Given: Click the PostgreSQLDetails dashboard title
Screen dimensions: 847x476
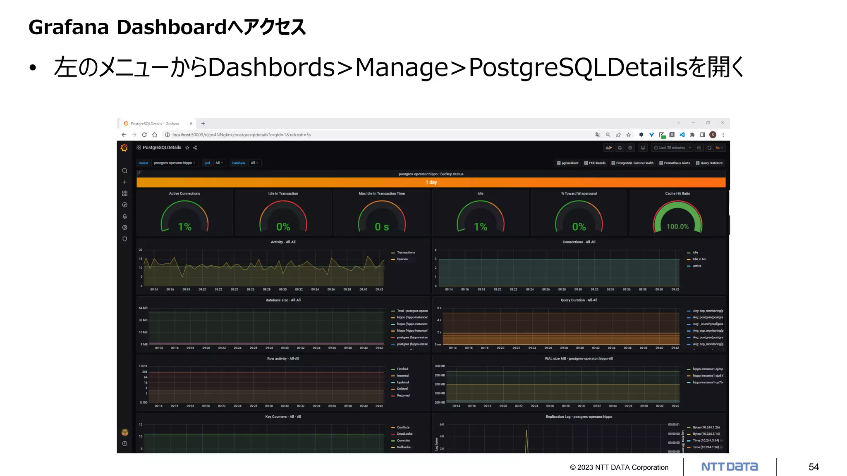Looking at the screenshot, I should [162, 148].
